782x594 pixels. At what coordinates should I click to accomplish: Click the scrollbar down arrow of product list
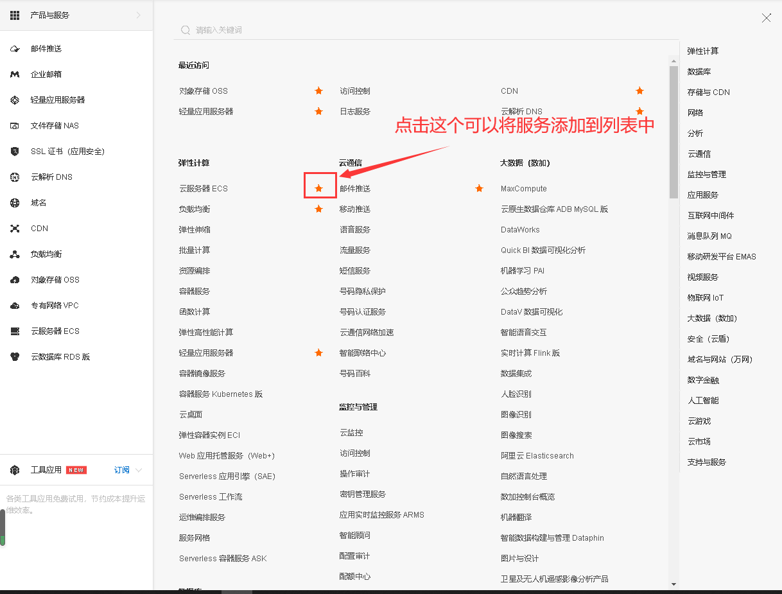click(673, 584)
